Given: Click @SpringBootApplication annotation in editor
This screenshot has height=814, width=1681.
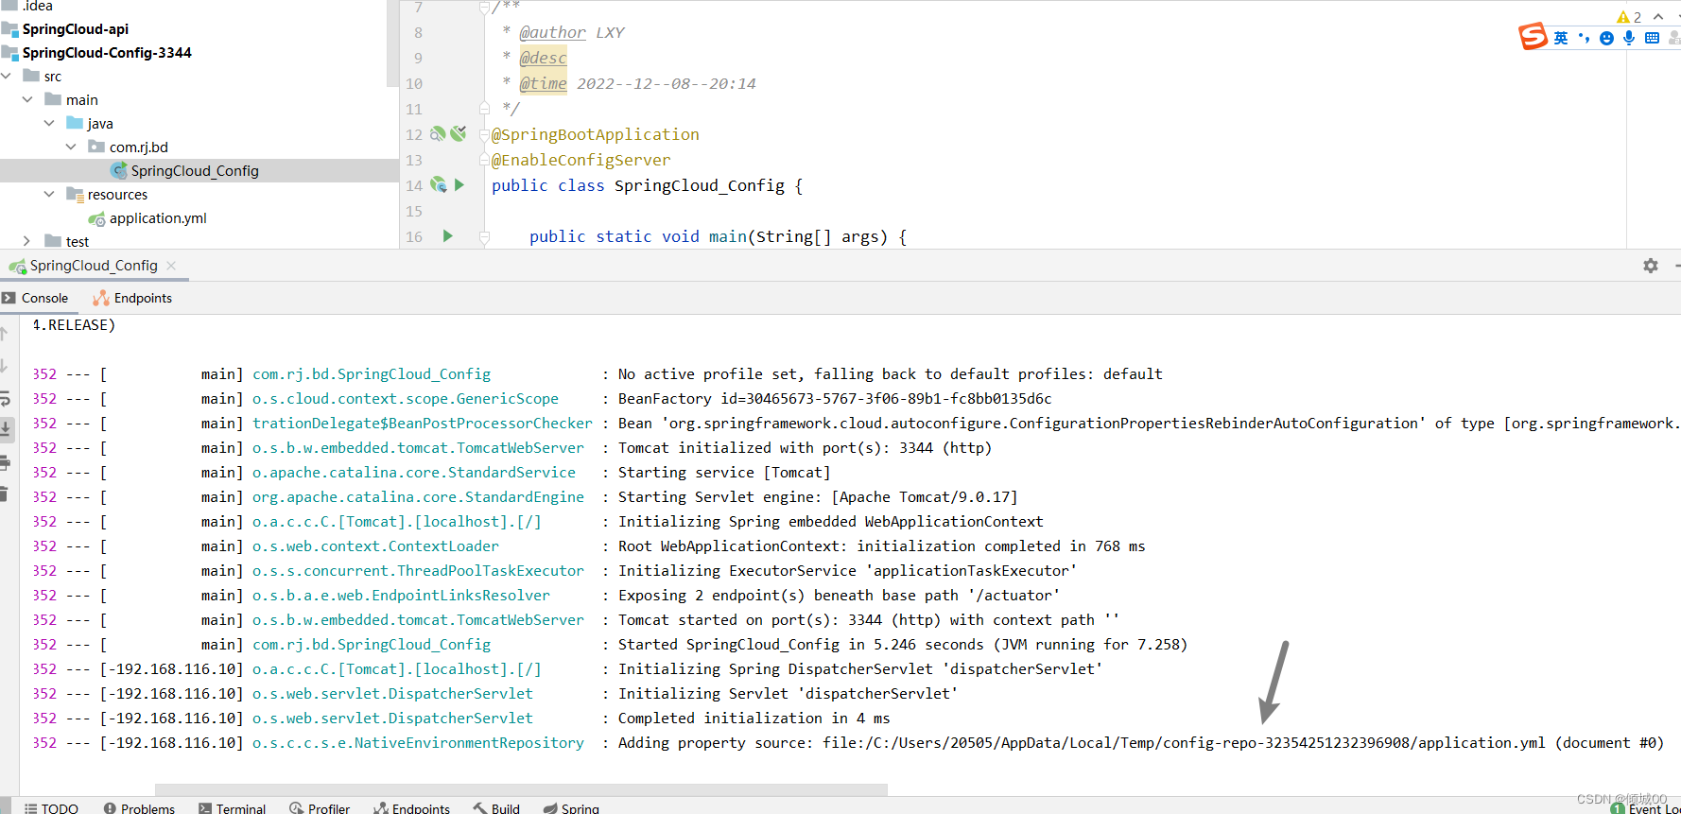Looking at the screenshot, I should 595,134.
